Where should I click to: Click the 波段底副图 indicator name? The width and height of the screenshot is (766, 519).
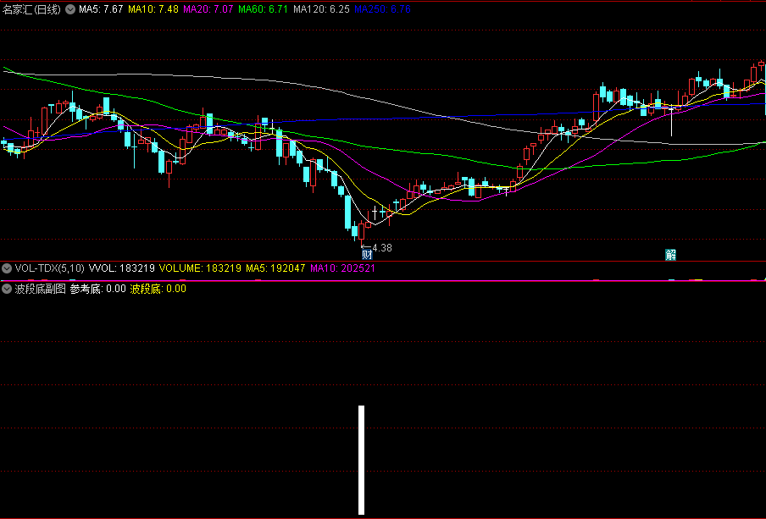(x=40, y=289)
